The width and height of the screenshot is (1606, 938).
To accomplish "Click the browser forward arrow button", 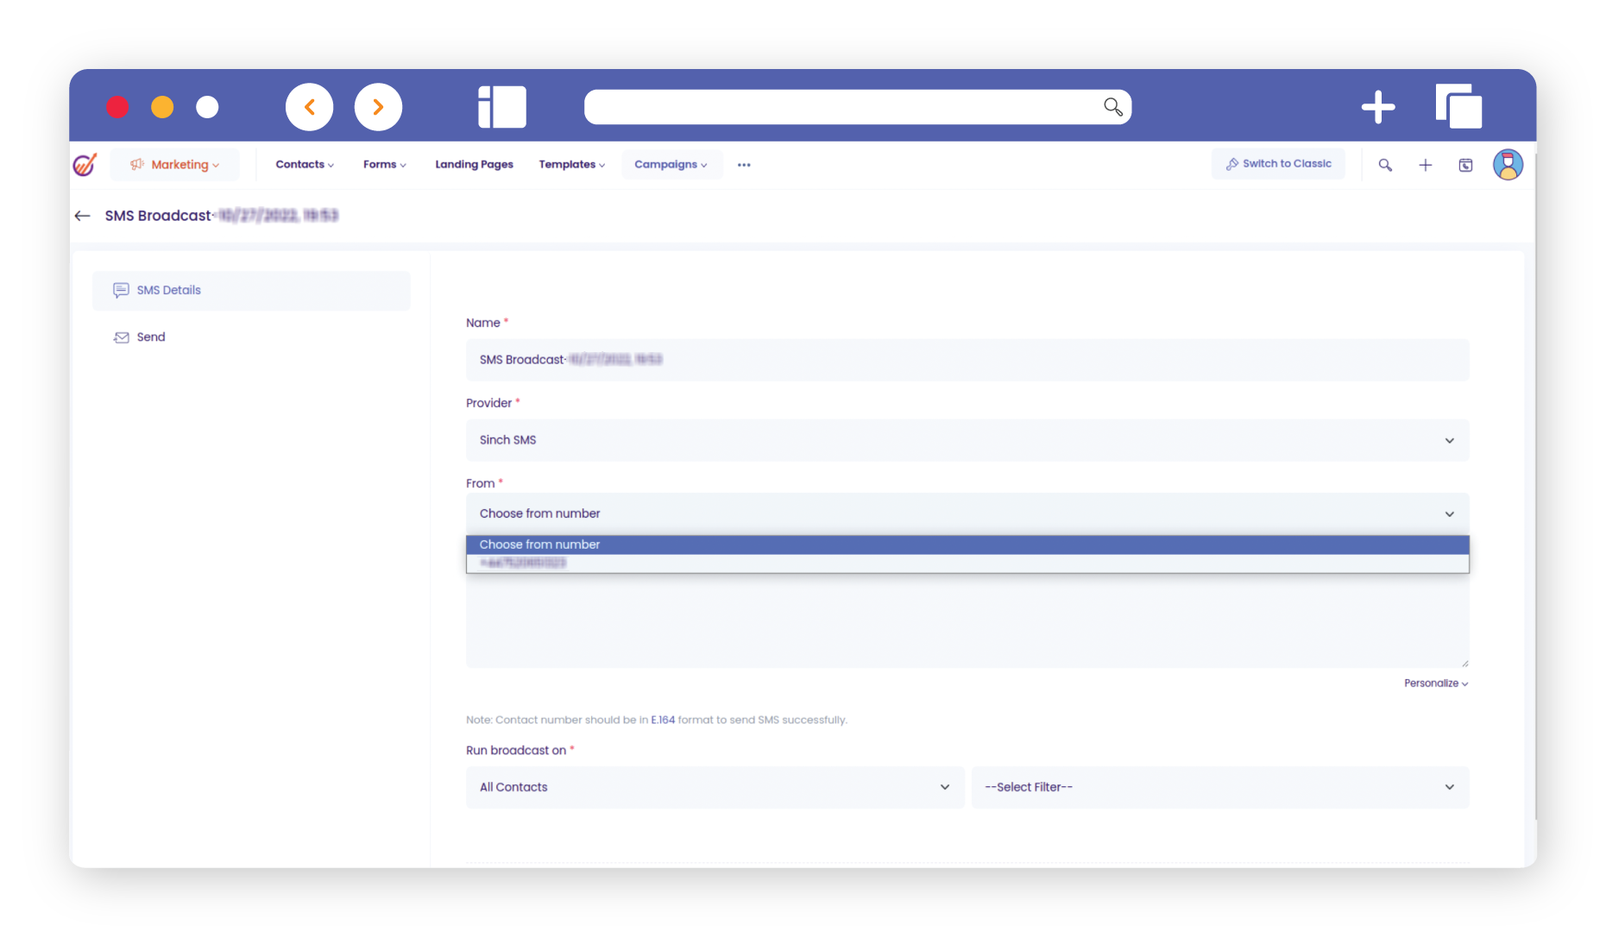I will [378, 107].
